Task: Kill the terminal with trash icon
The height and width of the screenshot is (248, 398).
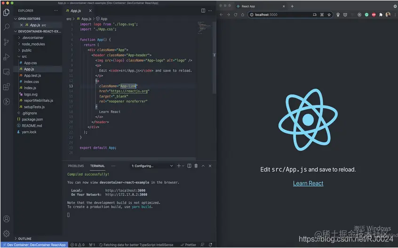Action: 196,166
